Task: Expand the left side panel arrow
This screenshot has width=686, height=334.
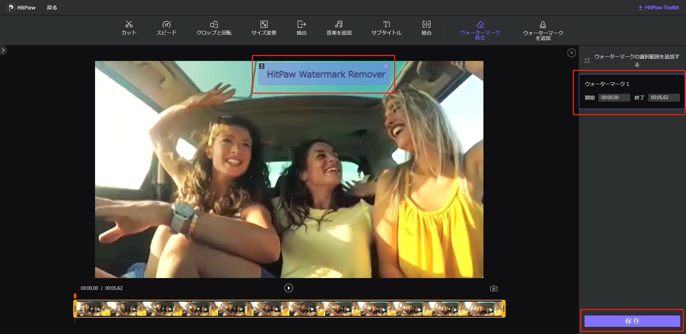Action: [x=3, y=50]
